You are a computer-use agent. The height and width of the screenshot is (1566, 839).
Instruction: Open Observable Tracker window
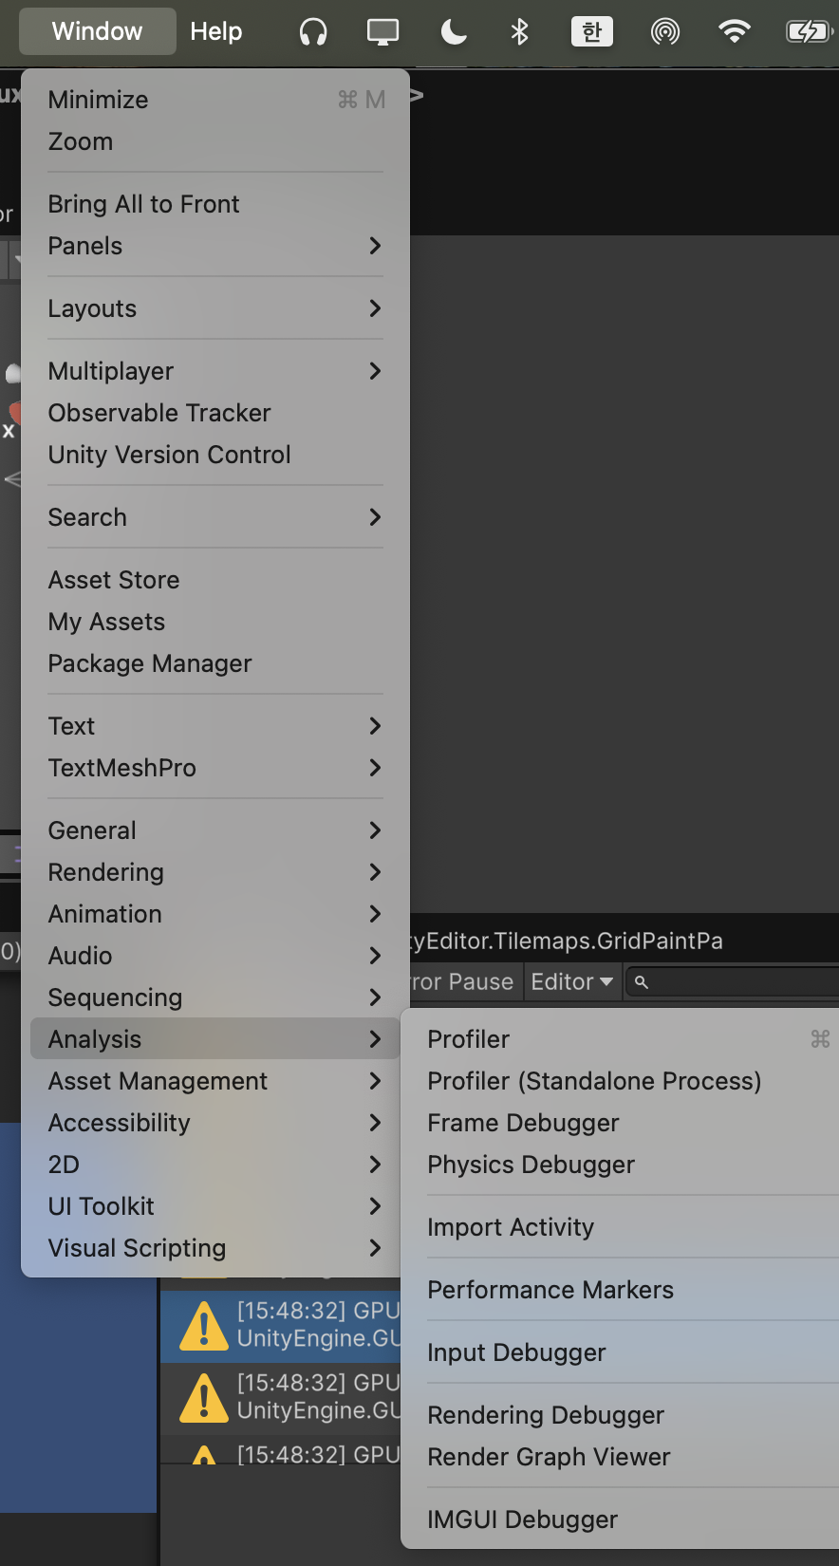click(x=215, y=413)
